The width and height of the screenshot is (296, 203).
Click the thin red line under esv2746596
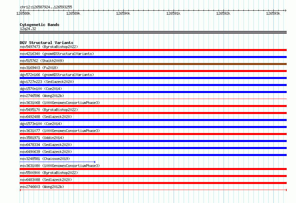point(153,99)
